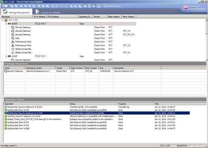
Task: Select the 1378190 KB size cell
Action: coord(106,71)
